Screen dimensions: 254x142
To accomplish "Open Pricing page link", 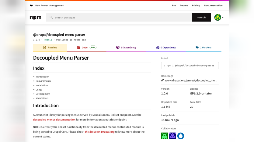I will [196, 5].
